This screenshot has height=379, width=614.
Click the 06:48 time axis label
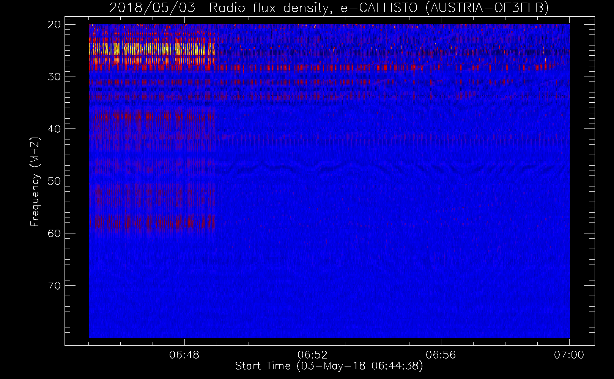click(x=184, y=355)
